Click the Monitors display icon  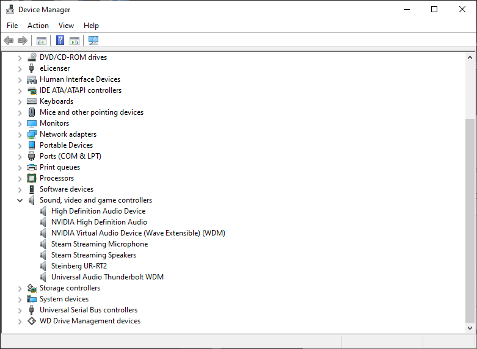(32, 123)
